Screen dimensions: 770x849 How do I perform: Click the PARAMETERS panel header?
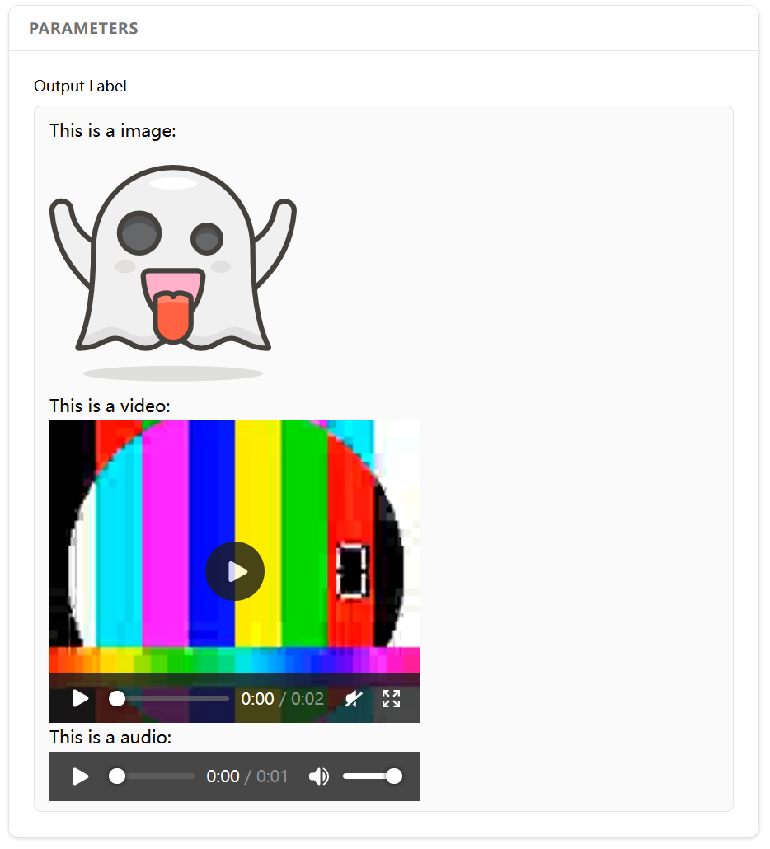83,29
